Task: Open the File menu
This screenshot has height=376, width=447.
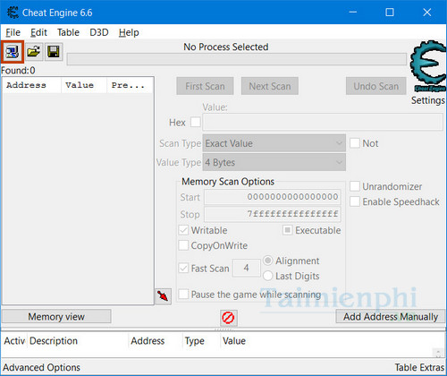Action: tap(13, 32)
